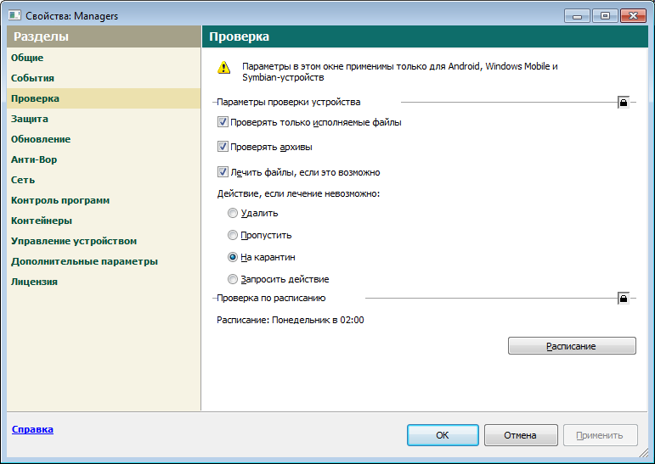
Task: Click the Действие, если лечение невозможно label
Action: point(298,193)
